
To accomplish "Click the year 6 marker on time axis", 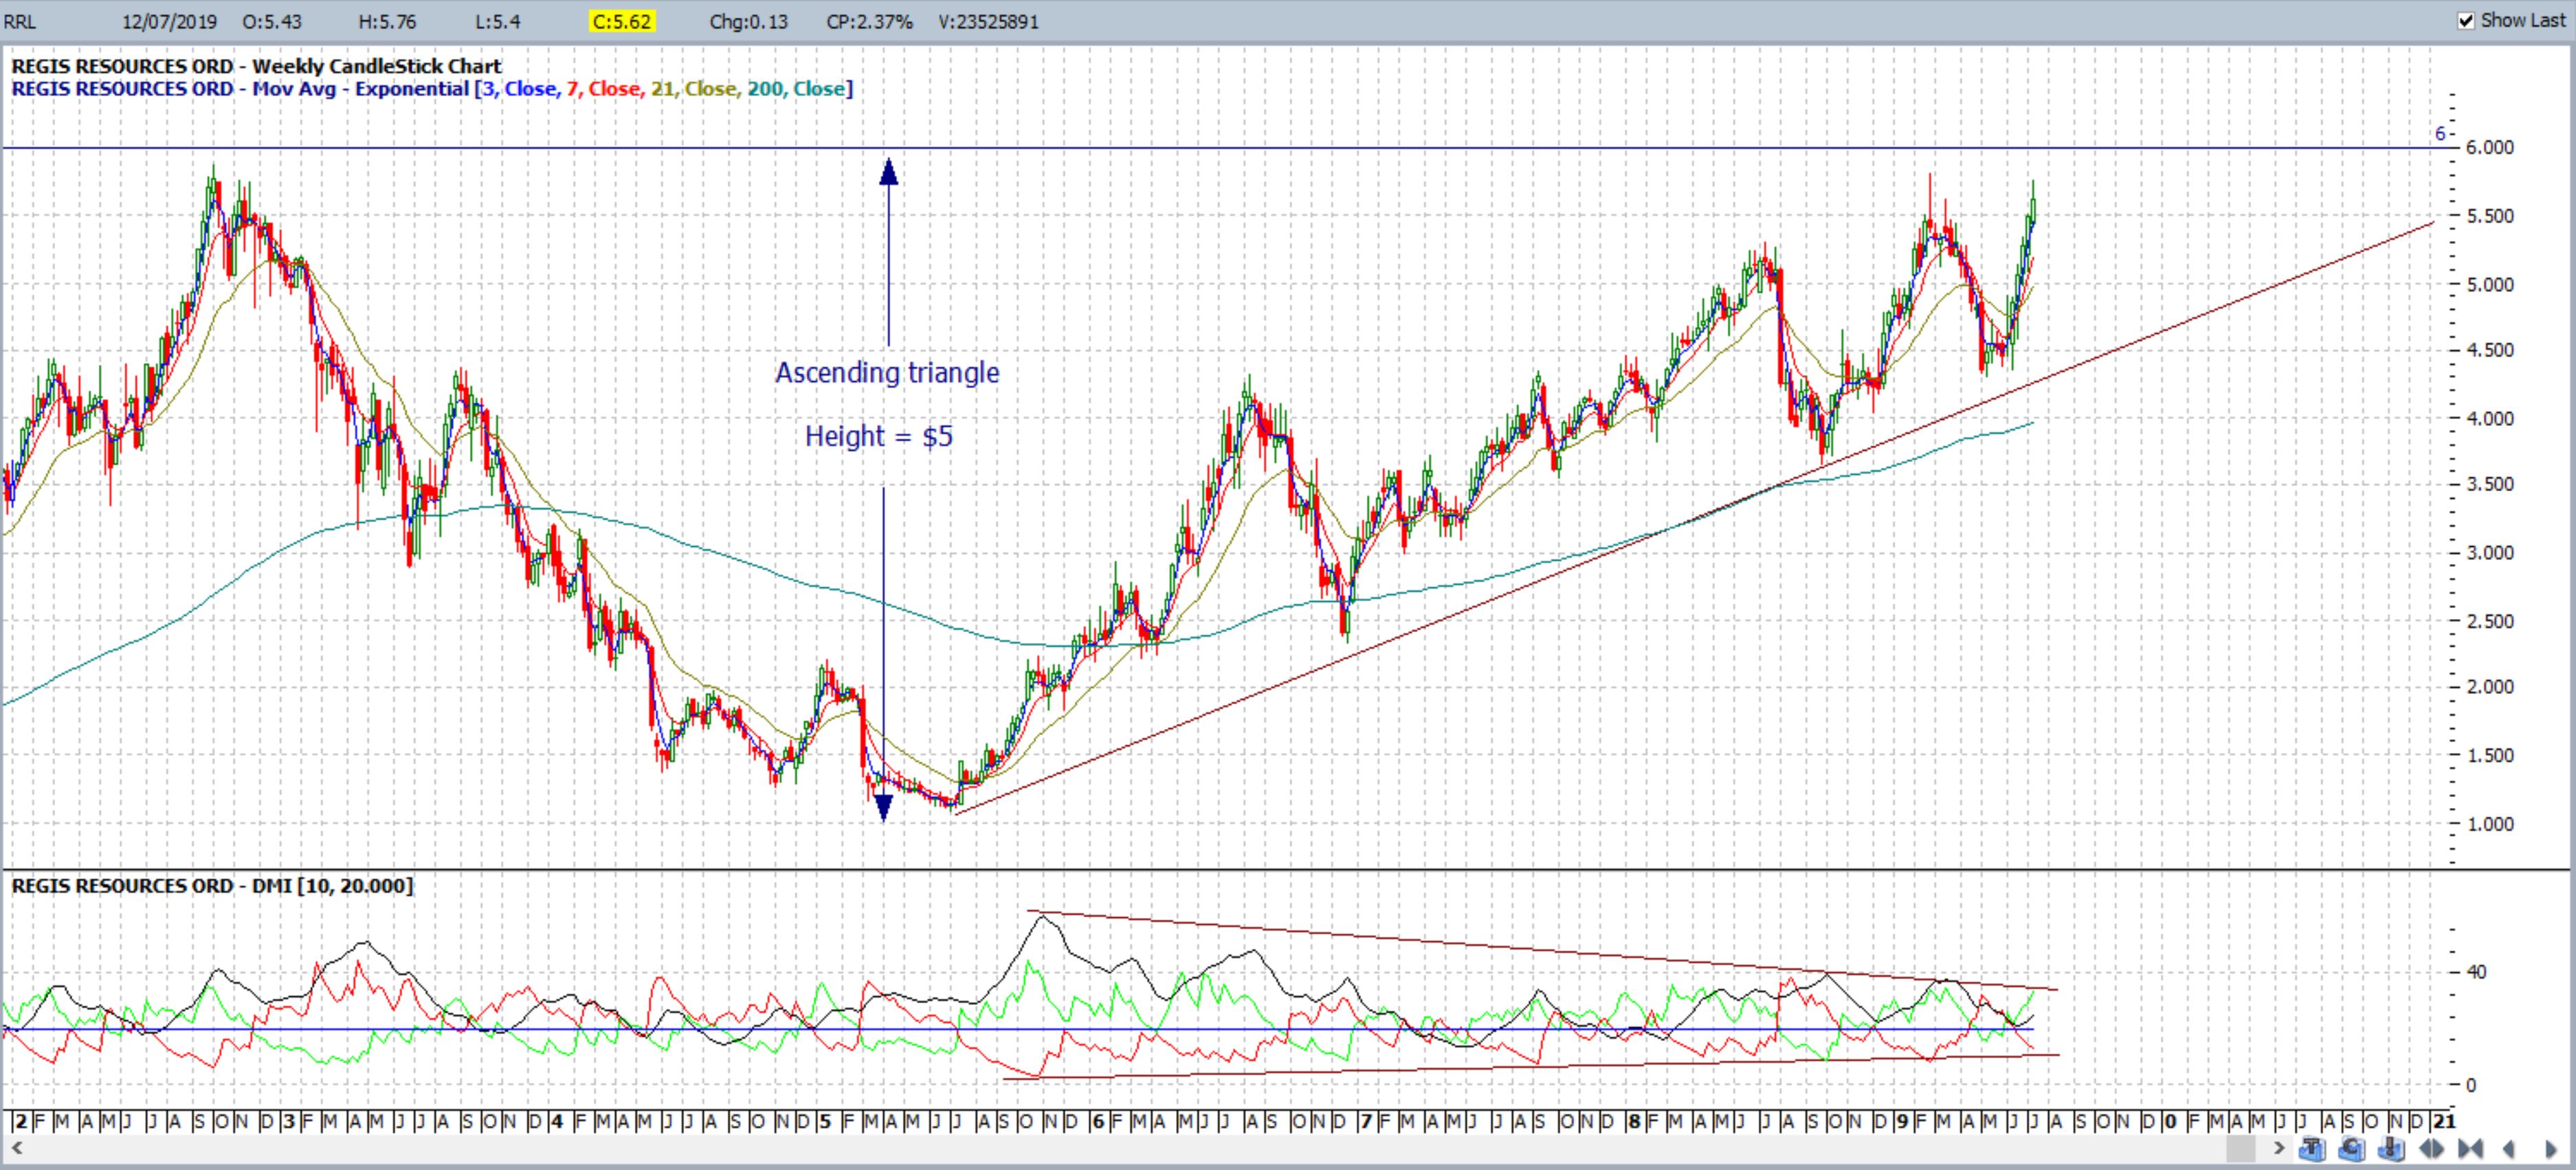I will tap(1097, 1122).
